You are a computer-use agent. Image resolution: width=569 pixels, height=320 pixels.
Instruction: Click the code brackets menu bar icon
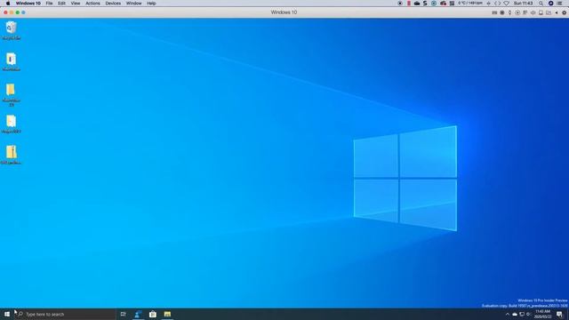coord(498,4)
